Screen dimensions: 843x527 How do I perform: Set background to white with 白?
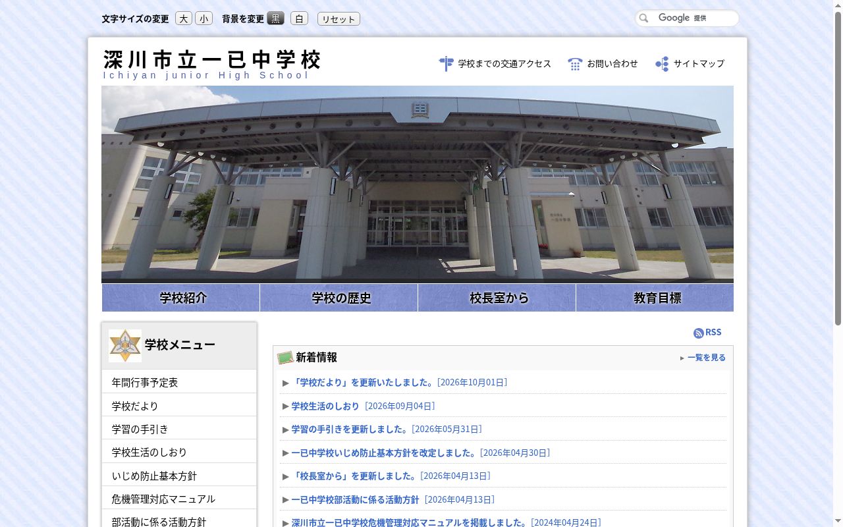(x=299, y=18)
